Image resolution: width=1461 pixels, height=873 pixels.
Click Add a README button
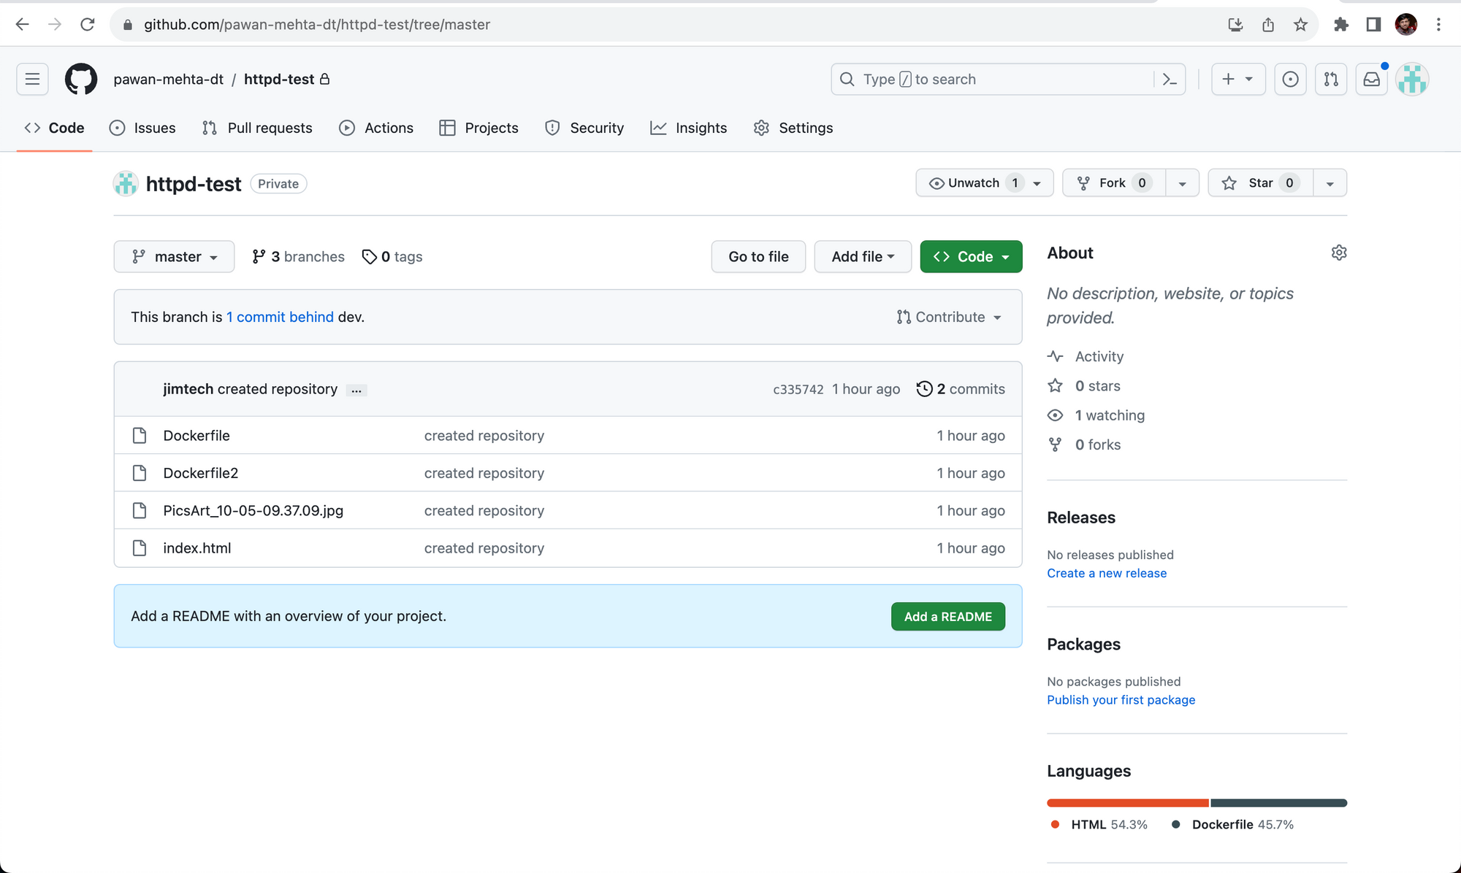(947, 616)
